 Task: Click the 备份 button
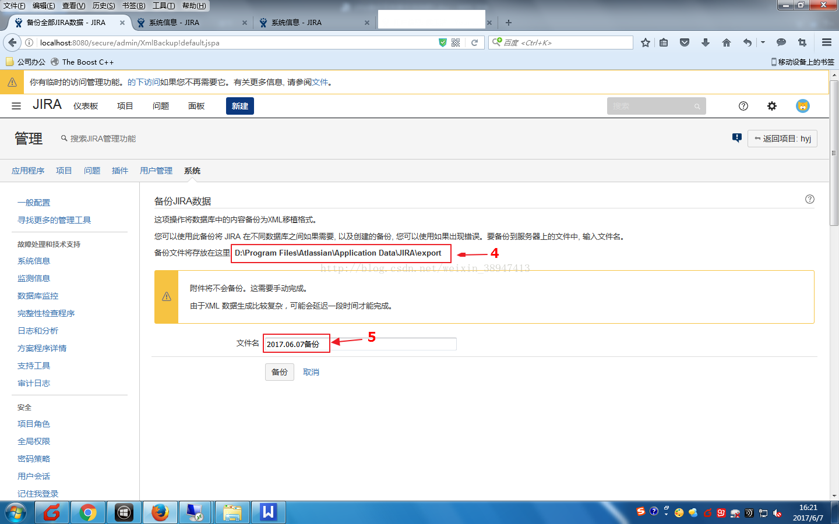280,371
